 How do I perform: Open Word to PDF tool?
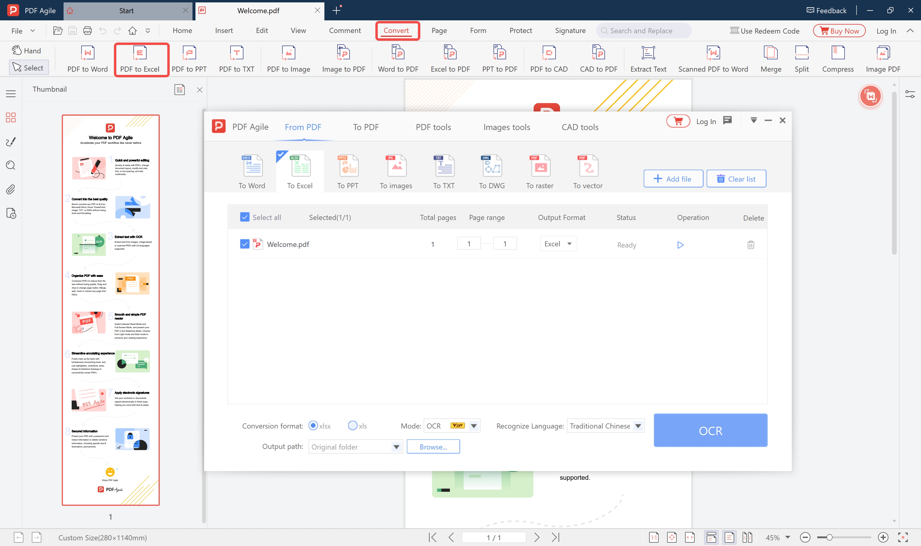pos(398,59)
